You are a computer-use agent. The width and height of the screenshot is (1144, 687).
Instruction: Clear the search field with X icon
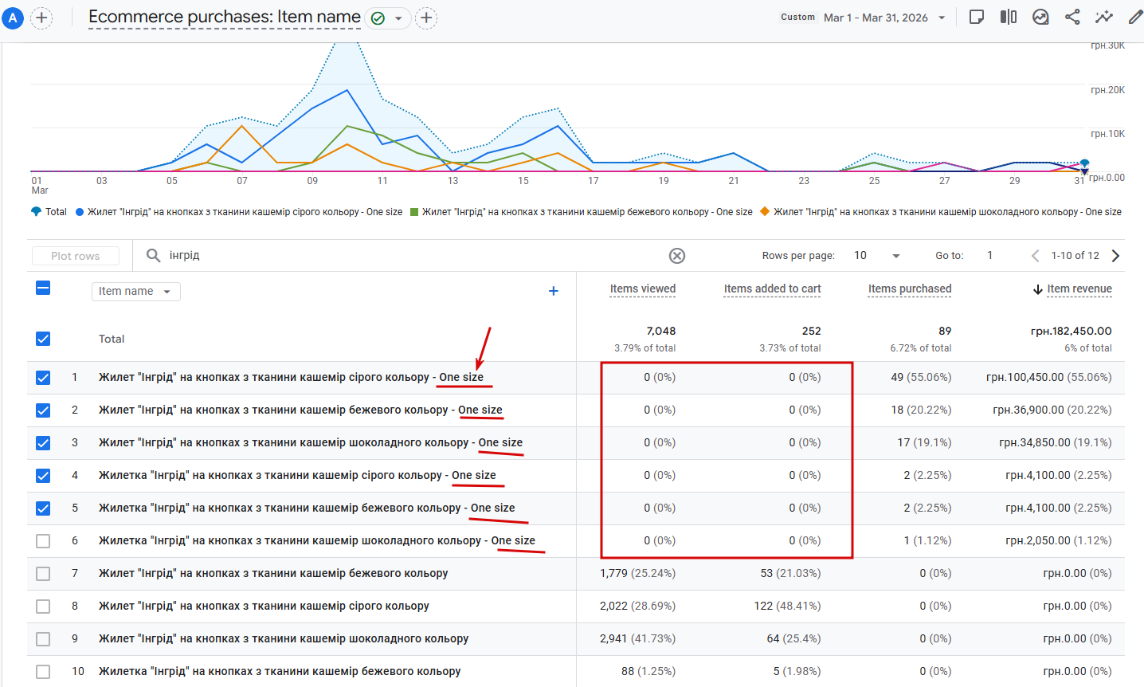[677, 256]
